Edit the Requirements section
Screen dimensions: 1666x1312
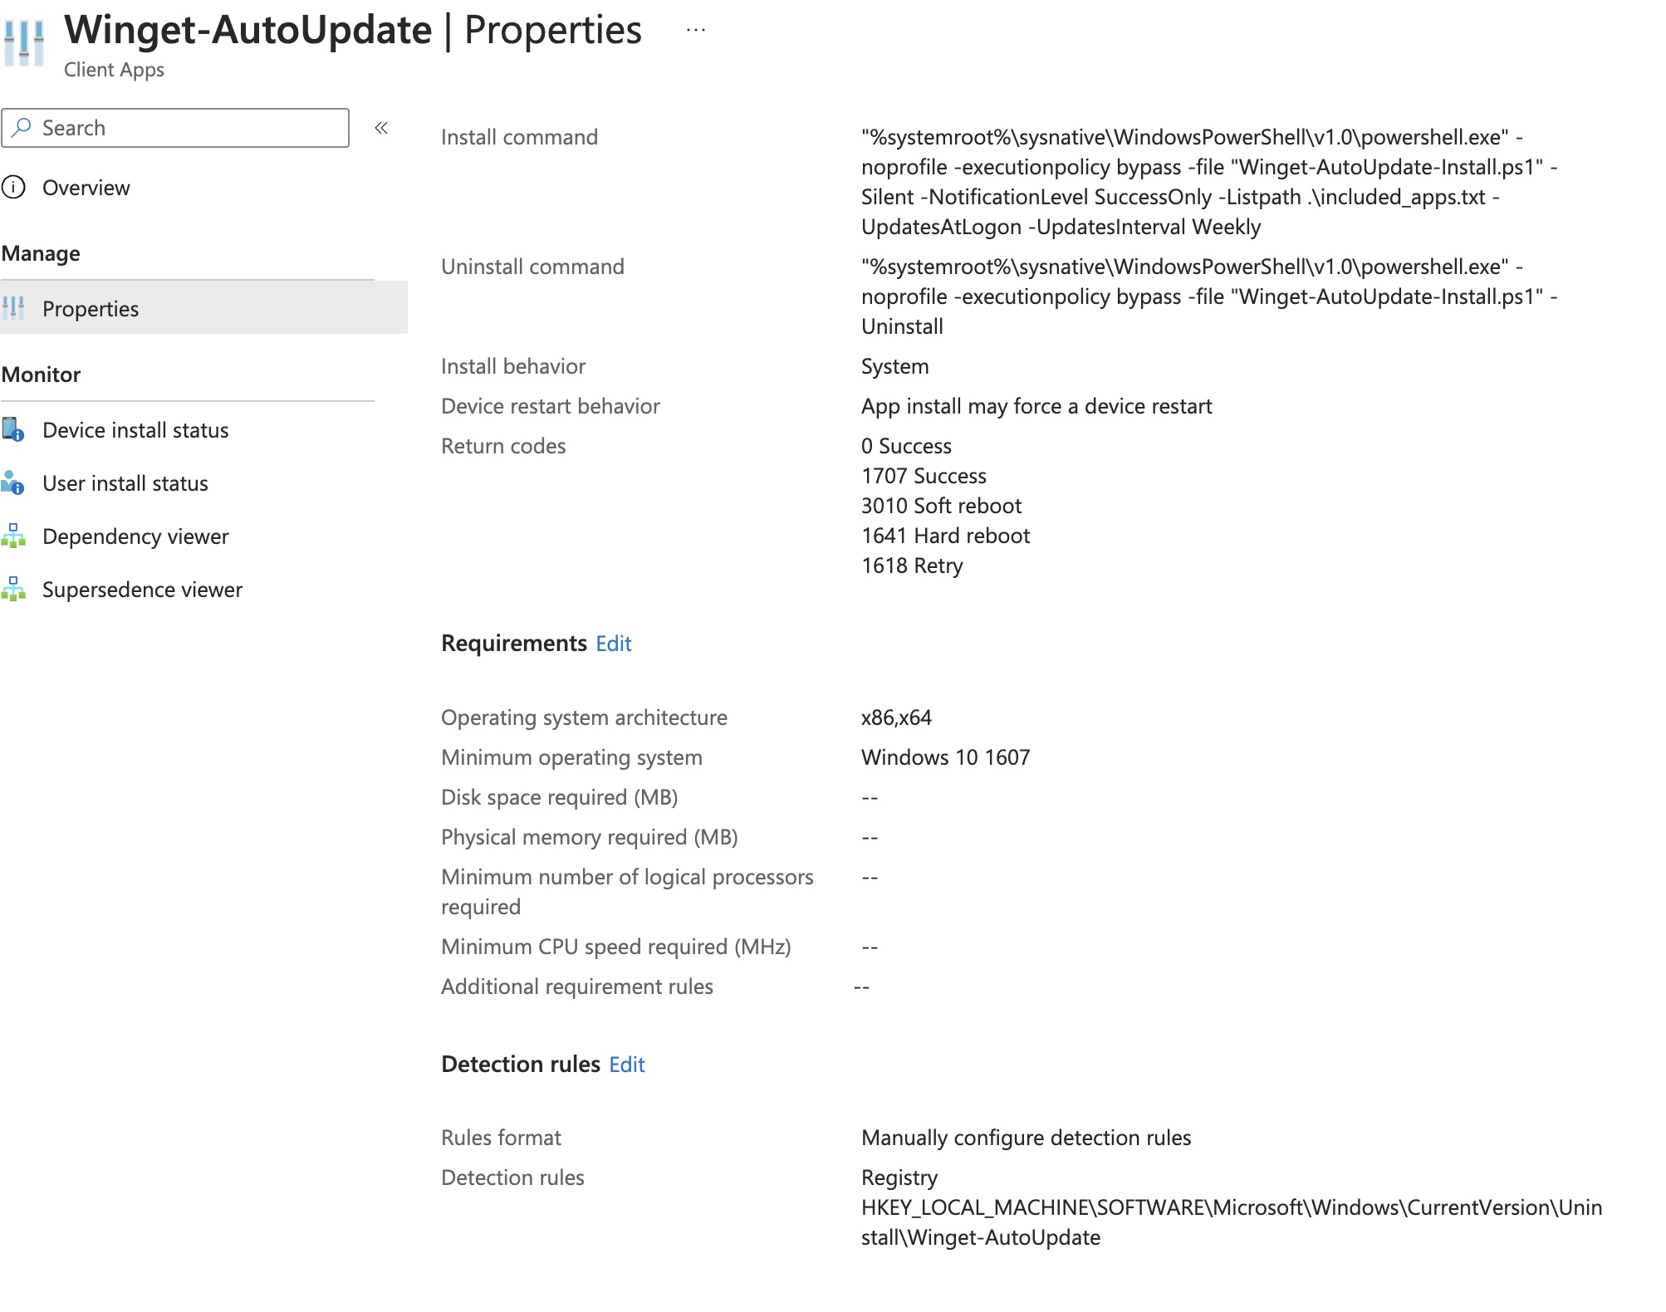click(x=613, y=644)
